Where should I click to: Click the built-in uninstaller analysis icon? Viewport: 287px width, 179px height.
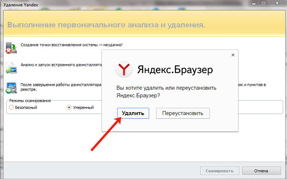pos(11,68)
